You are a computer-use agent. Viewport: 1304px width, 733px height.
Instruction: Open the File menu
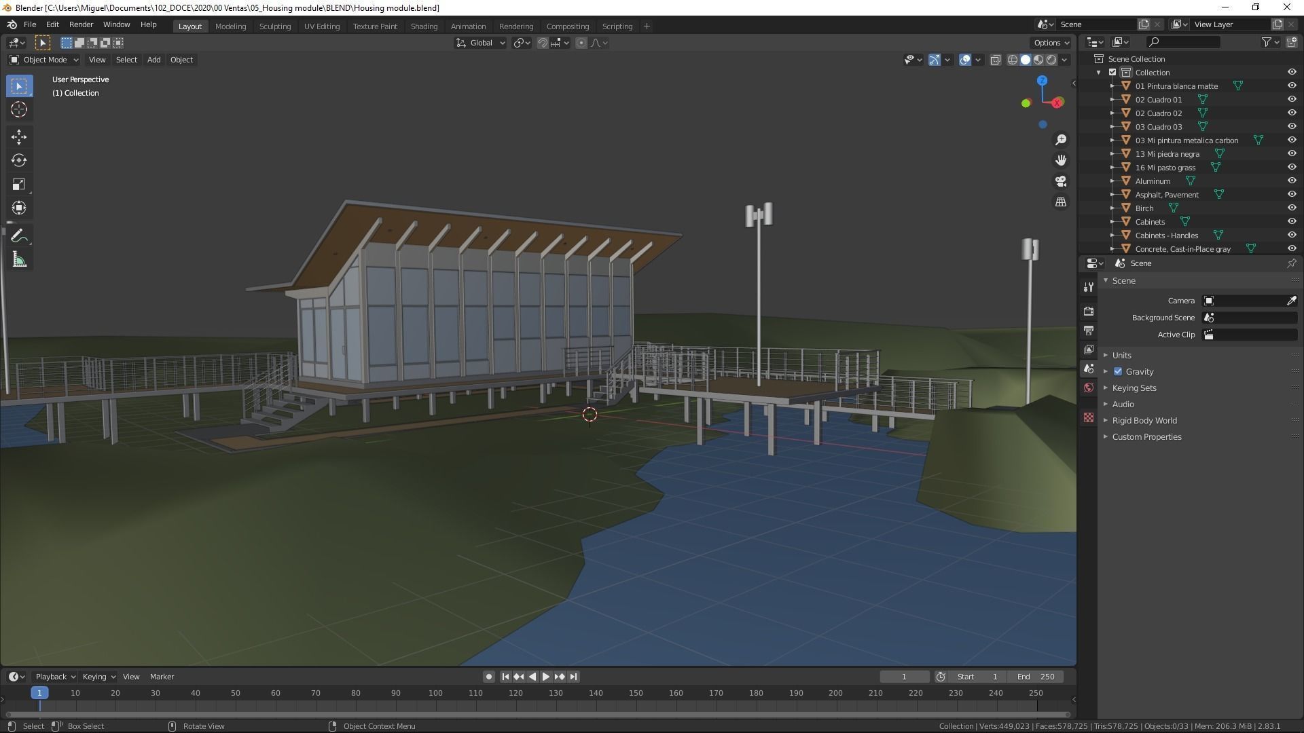pyautogui.click(x=30, y=24)
